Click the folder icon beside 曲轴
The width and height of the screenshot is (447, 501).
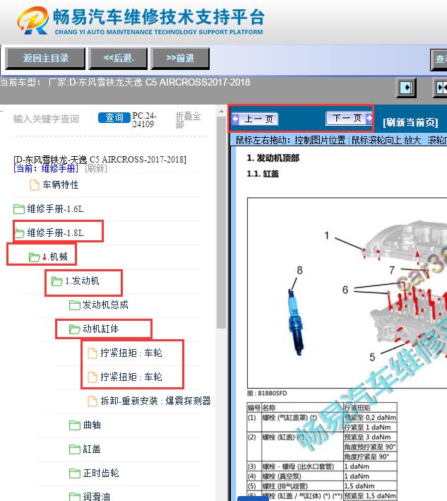coord(74,425)
